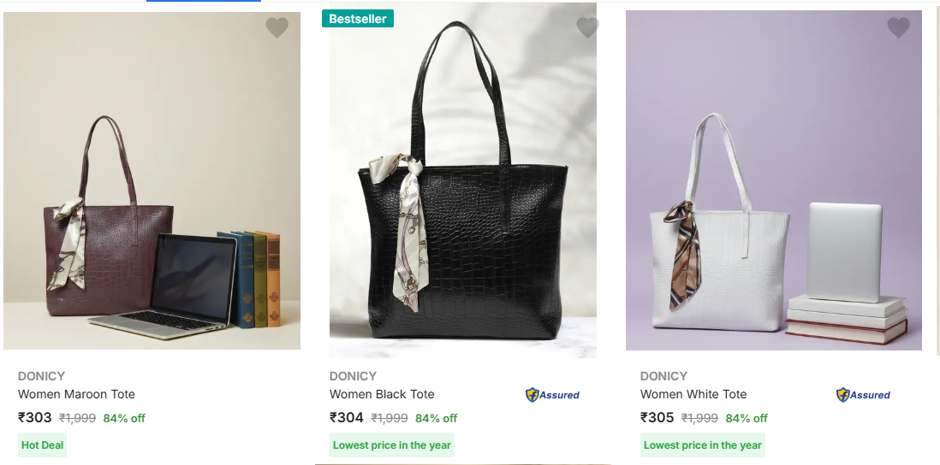940x465 pixels.
Task: Wishlist the Women Maroon Tote with heart
Action: coord(277,28)
